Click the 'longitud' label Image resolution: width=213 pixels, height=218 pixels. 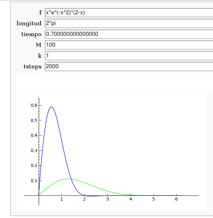tap(29, 23)
